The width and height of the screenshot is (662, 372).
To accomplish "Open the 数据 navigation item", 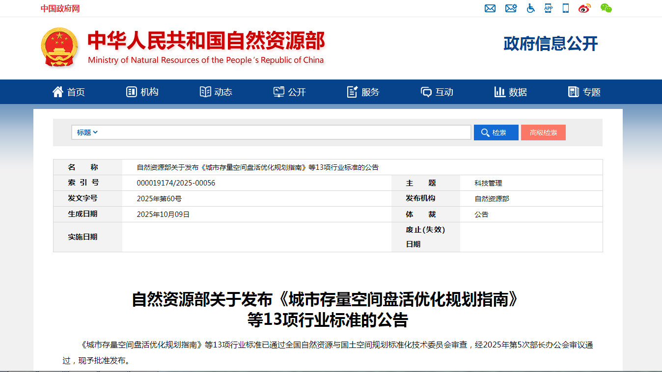I will click(511, 92).
